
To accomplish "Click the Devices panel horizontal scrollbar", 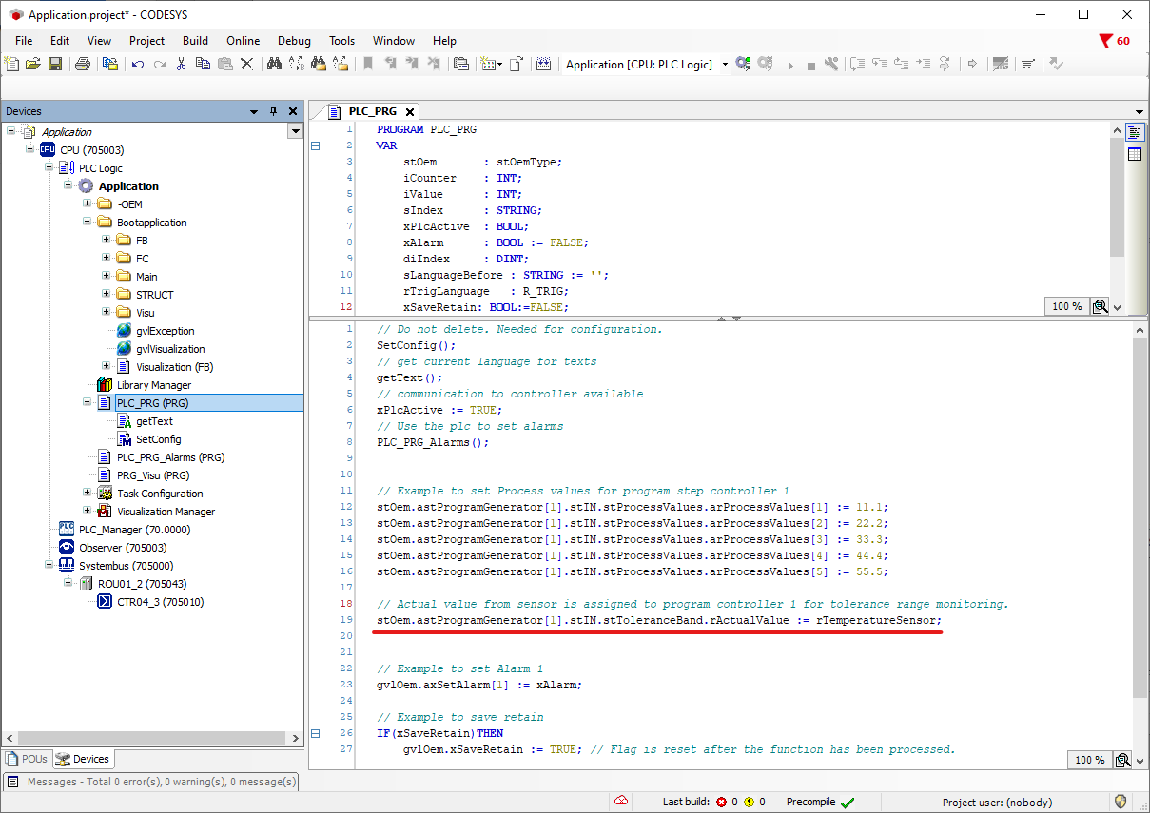I will pos(152,738).
